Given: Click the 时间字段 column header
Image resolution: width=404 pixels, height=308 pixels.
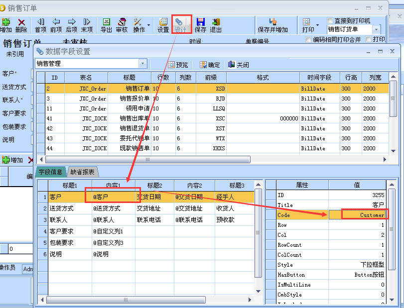Looking at the screenshot, I should click(x=319, y=78).
